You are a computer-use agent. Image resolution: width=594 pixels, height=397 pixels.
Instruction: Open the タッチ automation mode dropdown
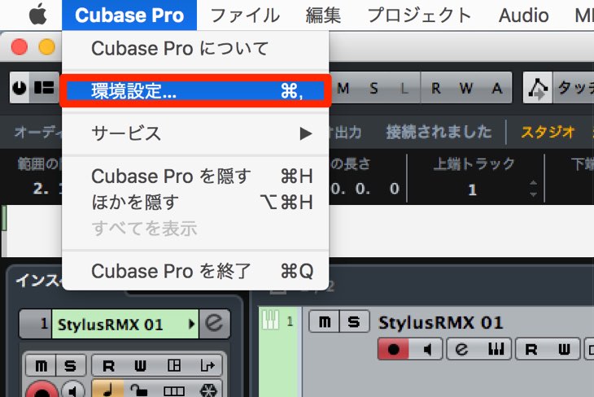(574, 88)
